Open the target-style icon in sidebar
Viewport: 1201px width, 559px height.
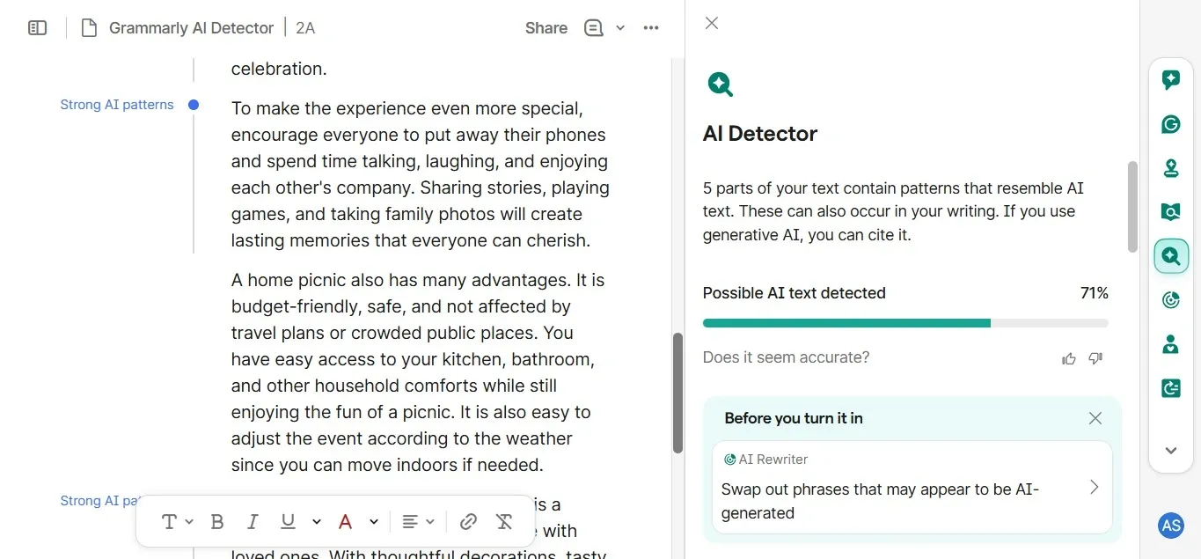(x=1171, y=300)
